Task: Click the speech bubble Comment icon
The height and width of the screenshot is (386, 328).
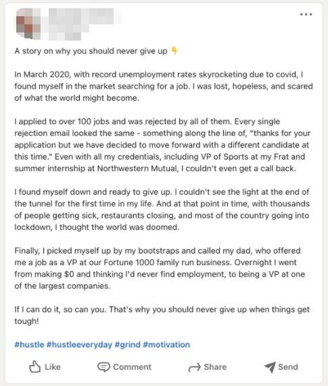Action: coord(103,367)
